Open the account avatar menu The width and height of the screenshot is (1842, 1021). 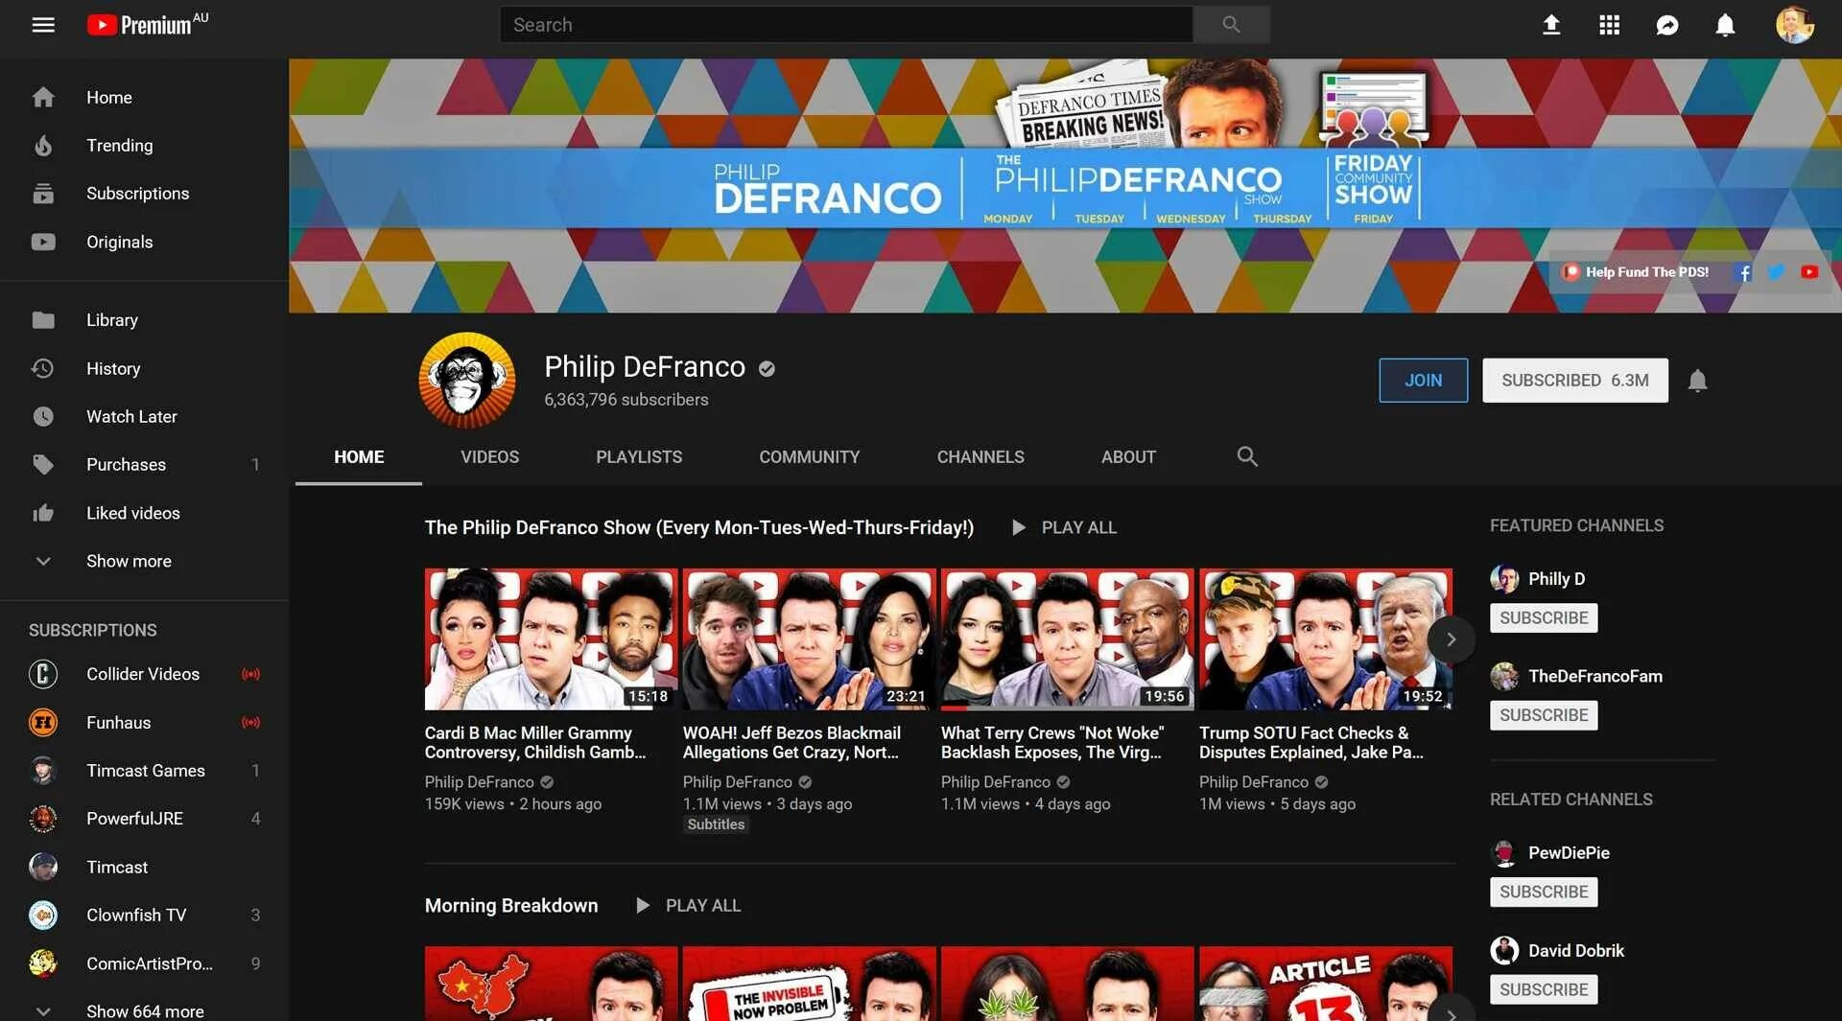[x=1794, y=25]
